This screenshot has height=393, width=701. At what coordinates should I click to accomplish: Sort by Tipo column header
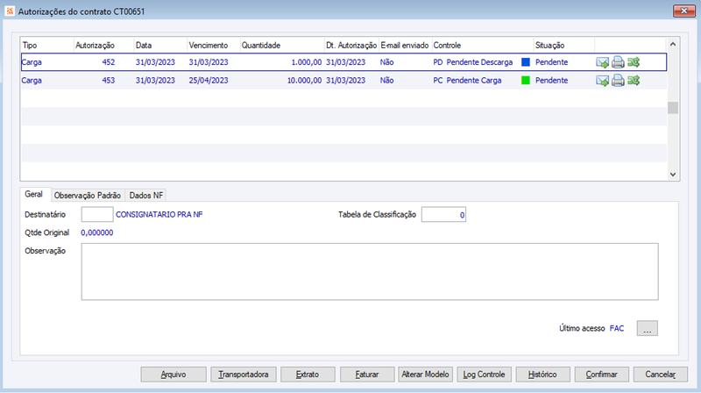[47, 46]
